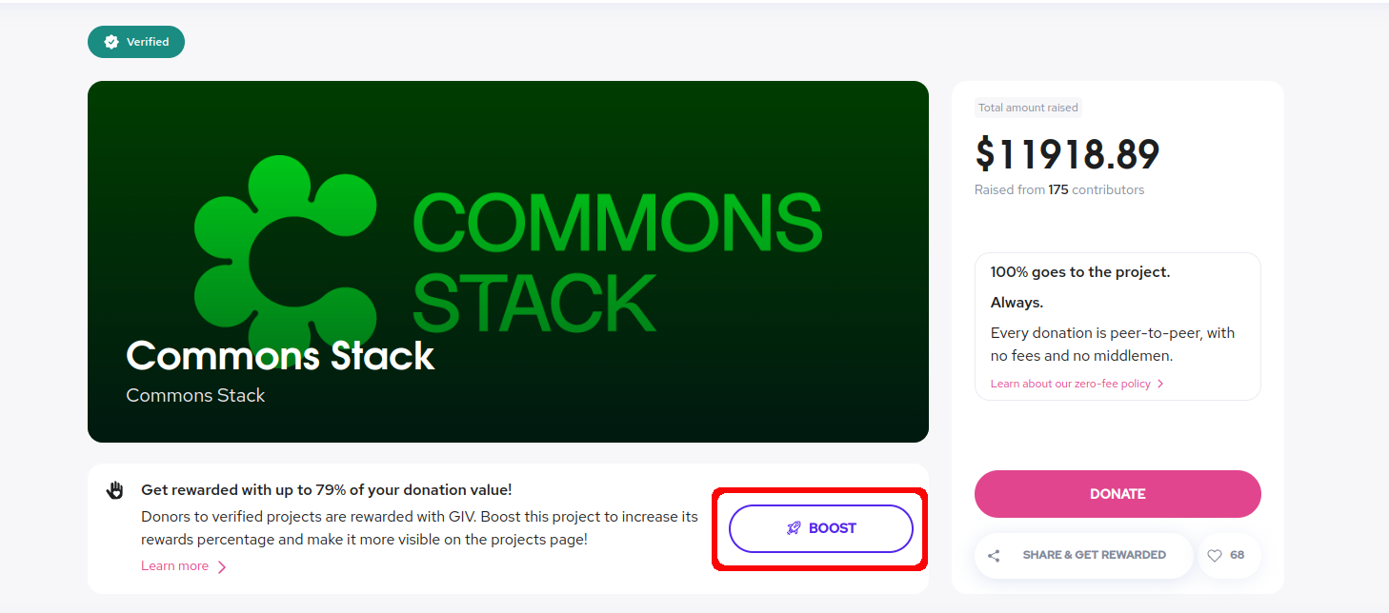The width and height of the screenshot is (1389, 613).
Task: Click the Verified label pill
Action: 136,42
